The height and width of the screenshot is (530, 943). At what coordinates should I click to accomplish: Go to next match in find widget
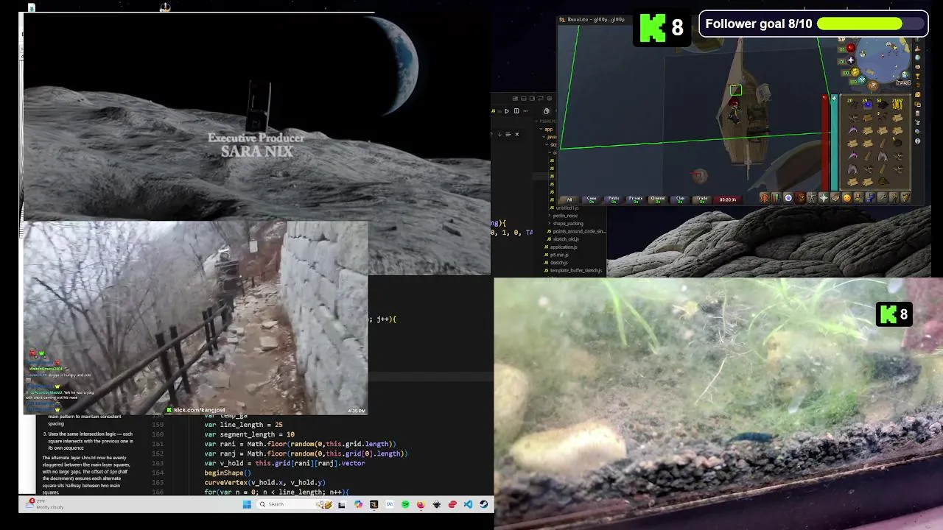[499, 134]
